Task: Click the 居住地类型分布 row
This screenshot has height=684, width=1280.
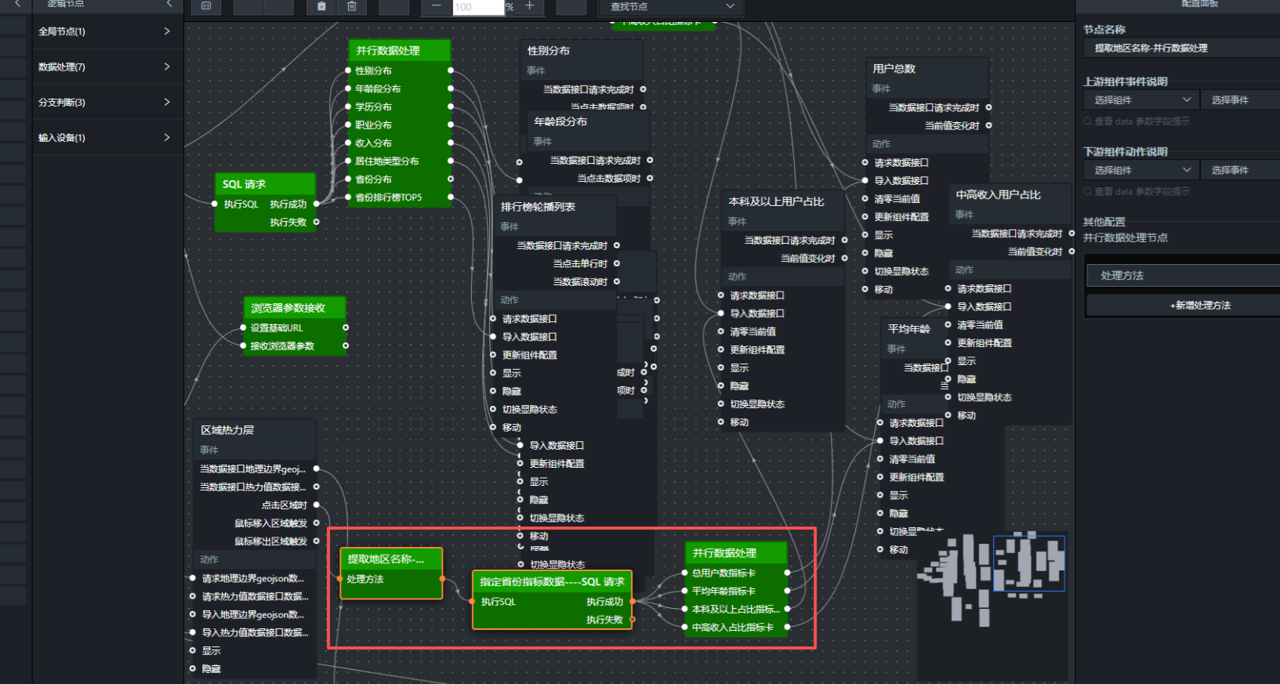Action: click(x=399, y=161)
